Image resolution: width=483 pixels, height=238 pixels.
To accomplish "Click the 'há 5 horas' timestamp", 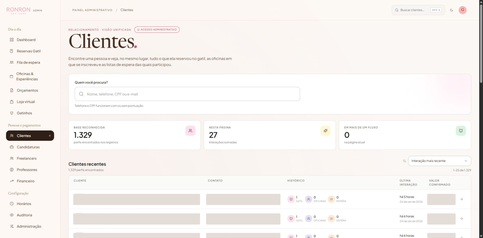I will [x=407, y=197].
